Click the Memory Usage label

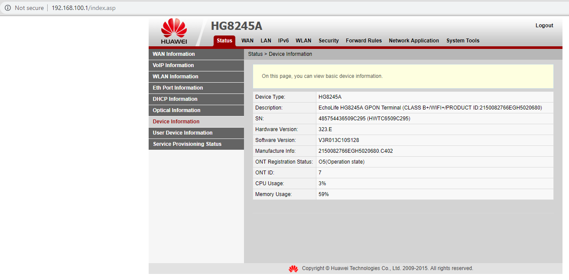click(273, 194)
